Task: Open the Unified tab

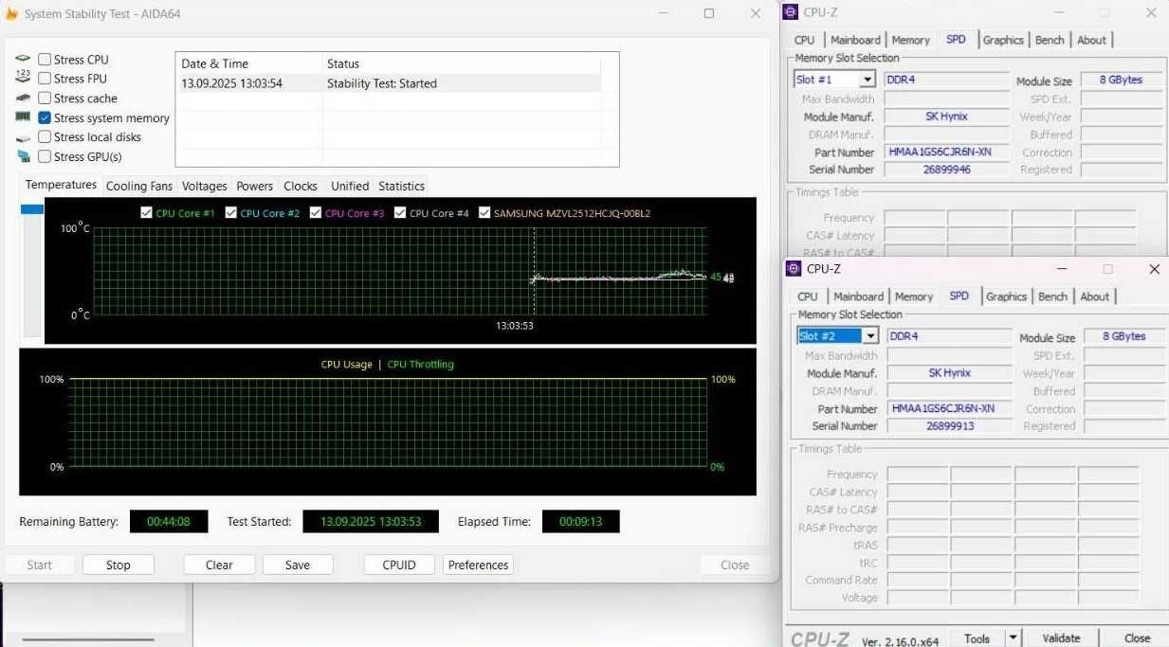Action: [x=350, y=186]
